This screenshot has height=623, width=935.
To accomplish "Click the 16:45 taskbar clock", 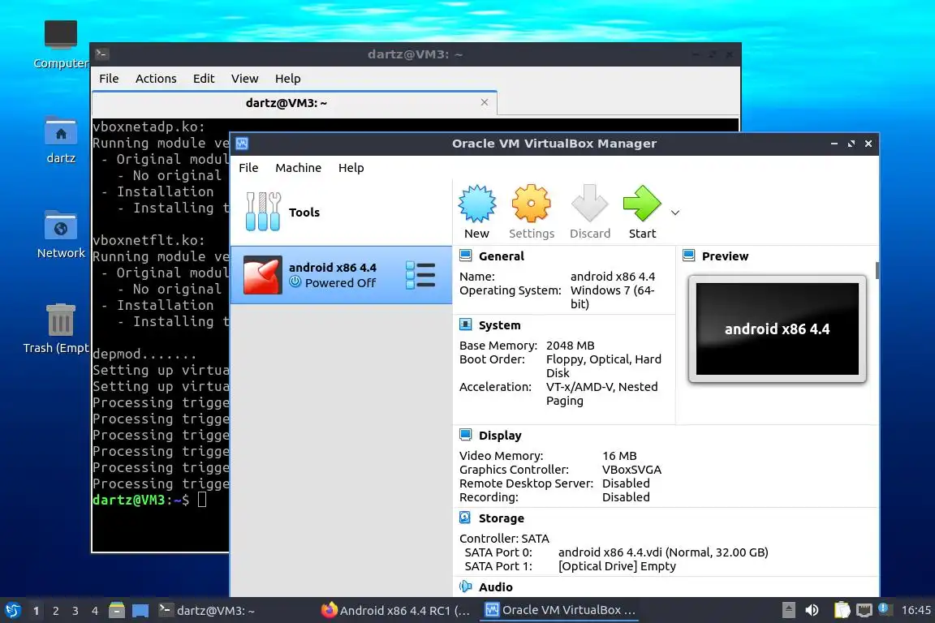I will point(916,611).
